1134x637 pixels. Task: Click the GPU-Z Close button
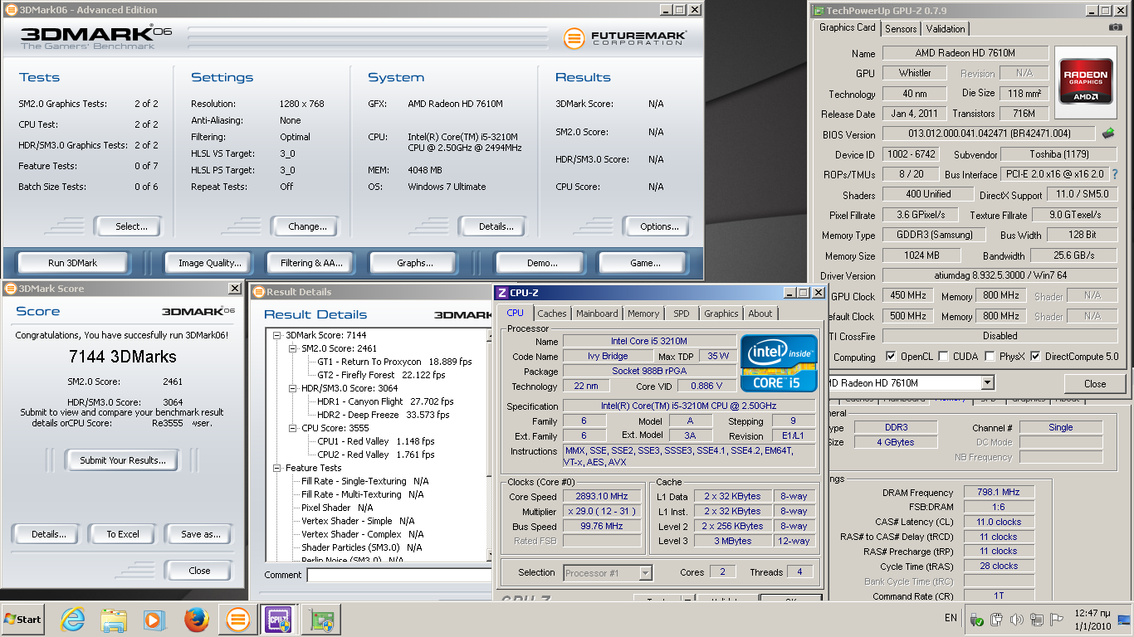(x=1095, y=384)
